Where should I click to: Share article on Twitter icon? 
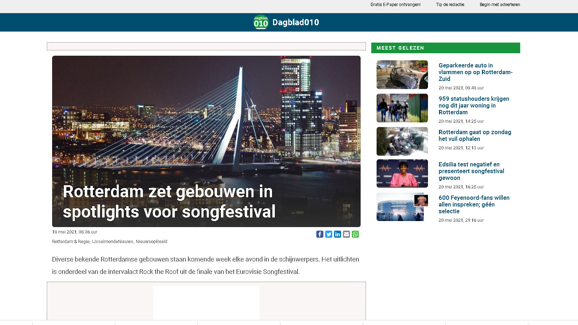329,234
